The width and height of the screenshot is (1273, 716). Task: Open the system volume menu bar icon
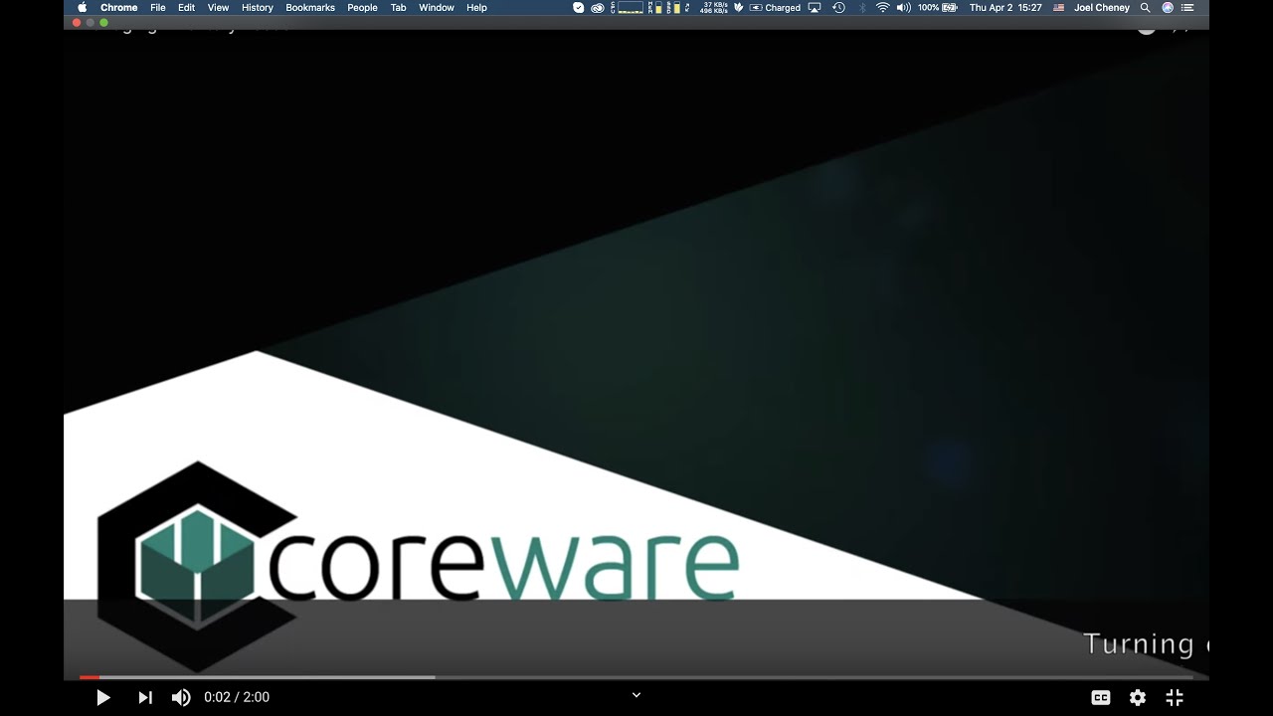pyautogui.click(x=903, y=8)
